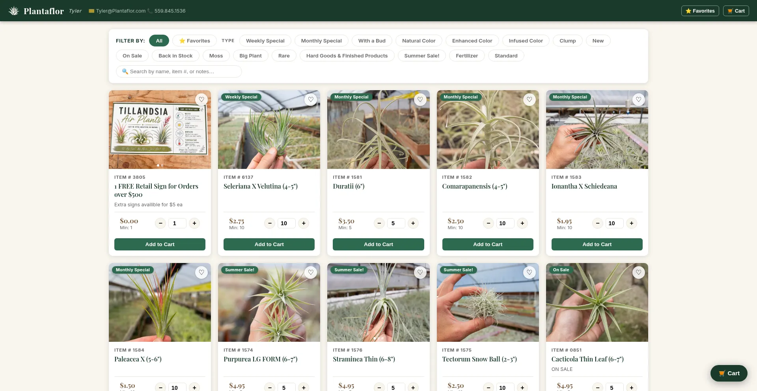Filter by Back in Stock
This screenshot has width=757, height=391.
(175, 56)
